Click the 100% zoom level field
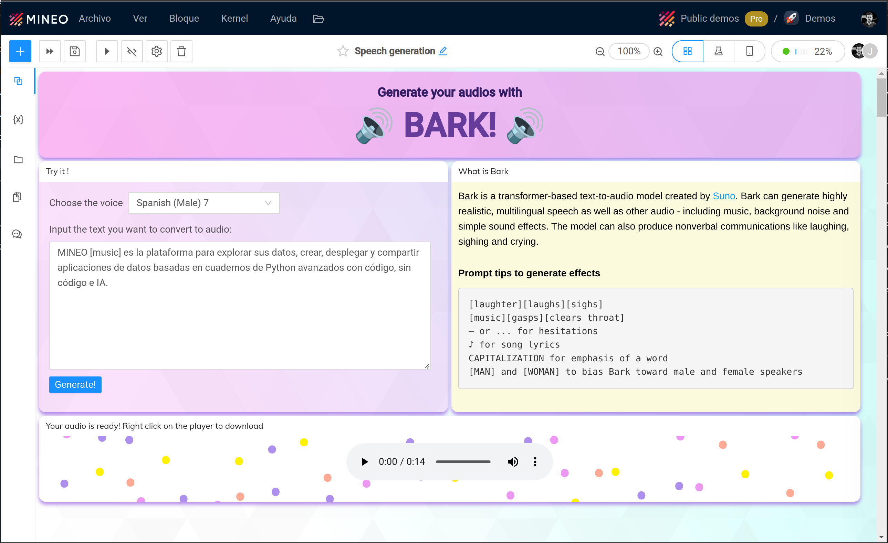Image resolution: width=888 pixels, height=543 pixels. click(629, 51)
